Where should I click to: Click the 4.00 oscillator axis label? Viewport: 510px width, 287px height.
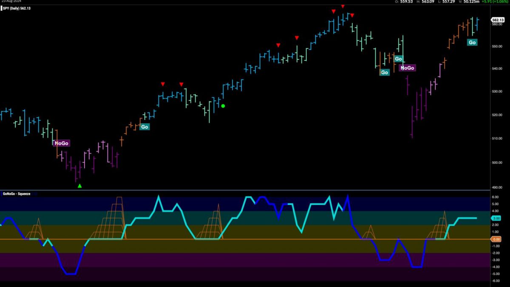(496, 211)
